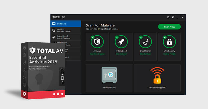208x109 pixels.
Task: Click the Scan For Malware heading
Action: 100,25
